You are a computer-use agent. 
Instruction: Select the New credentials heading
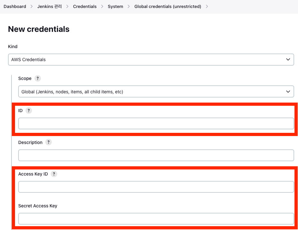tap(39, 29)
